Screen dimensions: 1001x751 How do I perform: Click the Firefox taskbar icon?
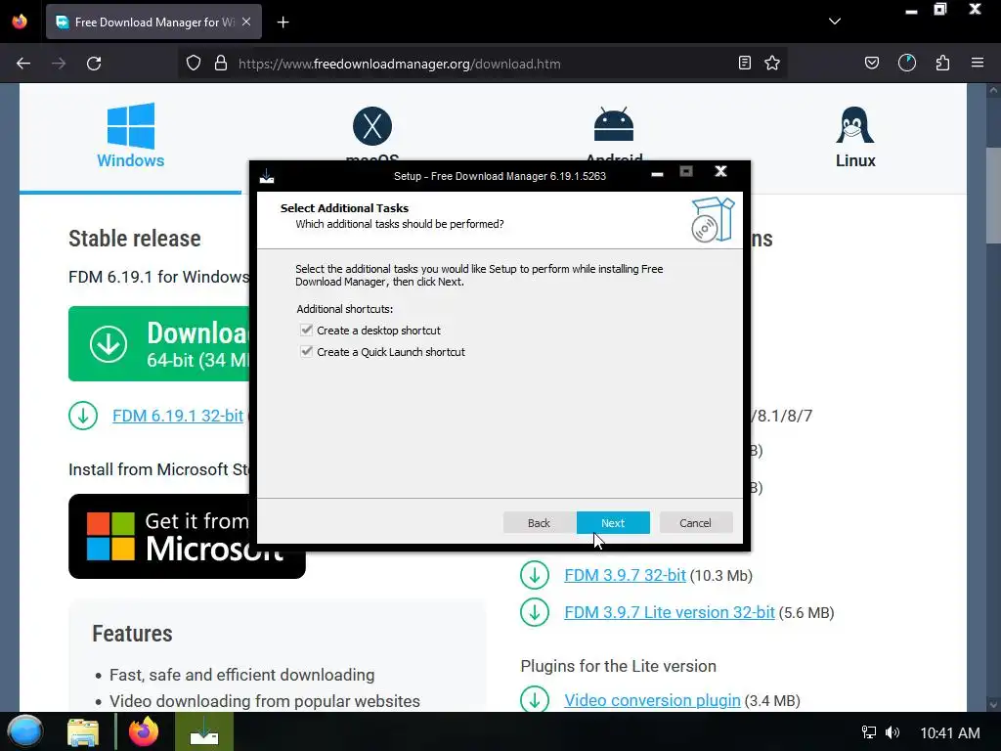(x=144, y=731)
